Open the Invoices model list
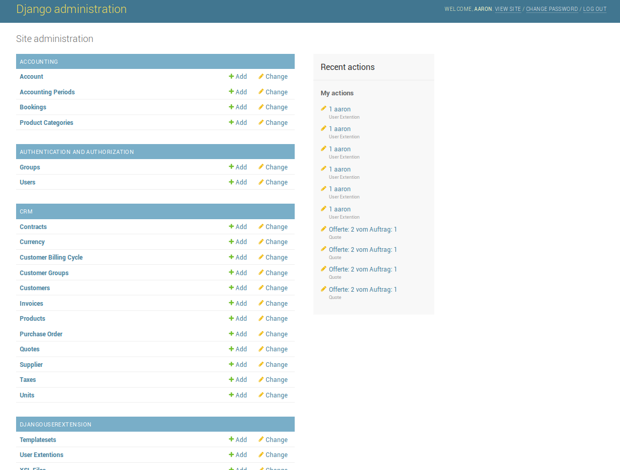This screenshot has height=470, width=620. tap(31, 303)
